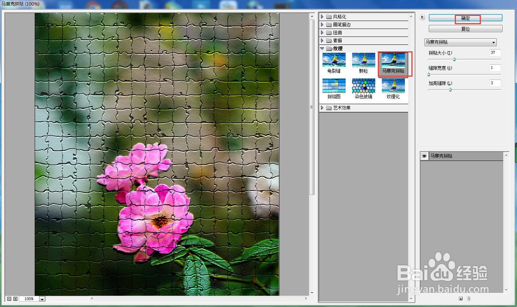517x307 pixels.
Task: Click the effect layer list scrollbar up arrow
Action: coord(506,155)
